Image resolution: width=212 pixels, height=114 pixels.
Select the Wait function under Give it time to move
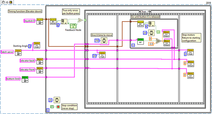tap(104, 41)
